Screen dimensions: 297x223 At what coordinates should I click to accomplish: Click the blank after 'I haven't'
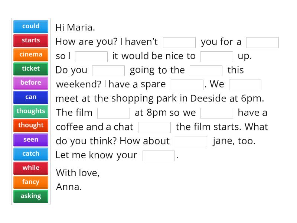tap(179, 42)
